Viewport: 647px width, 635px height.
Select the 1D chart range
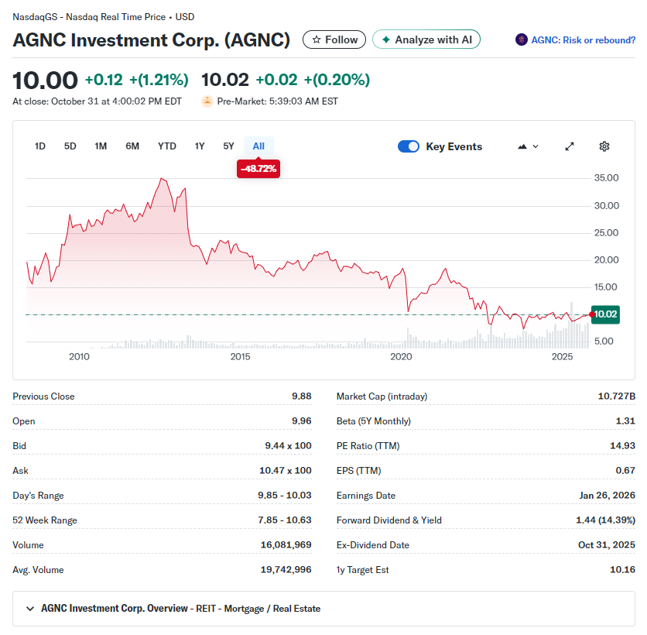[x=40, y=146]
